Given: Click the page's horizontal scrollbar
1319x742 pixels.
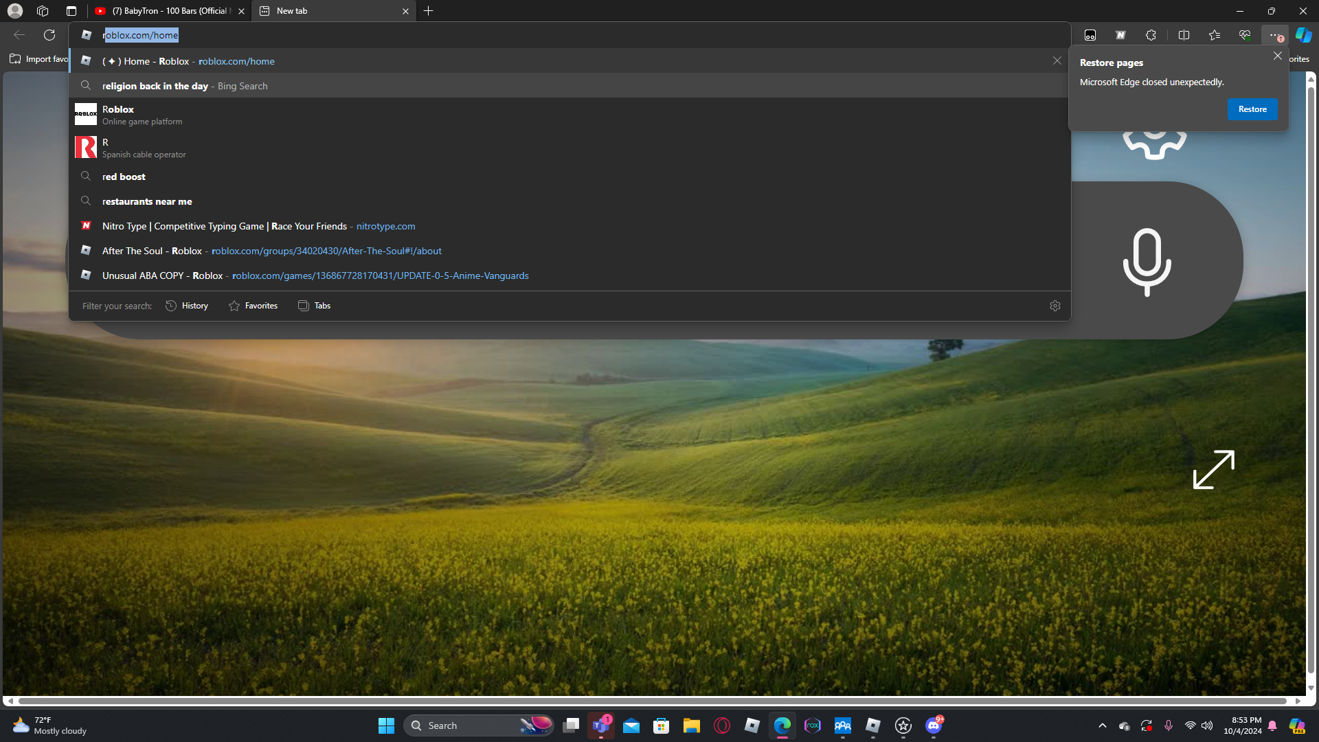Looking at the screenshot, I should click(x=653, y=701).
